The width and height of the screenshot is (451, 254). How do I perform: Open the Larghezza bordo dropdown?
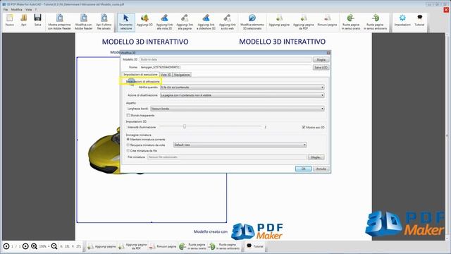click(x=237, y=109)
